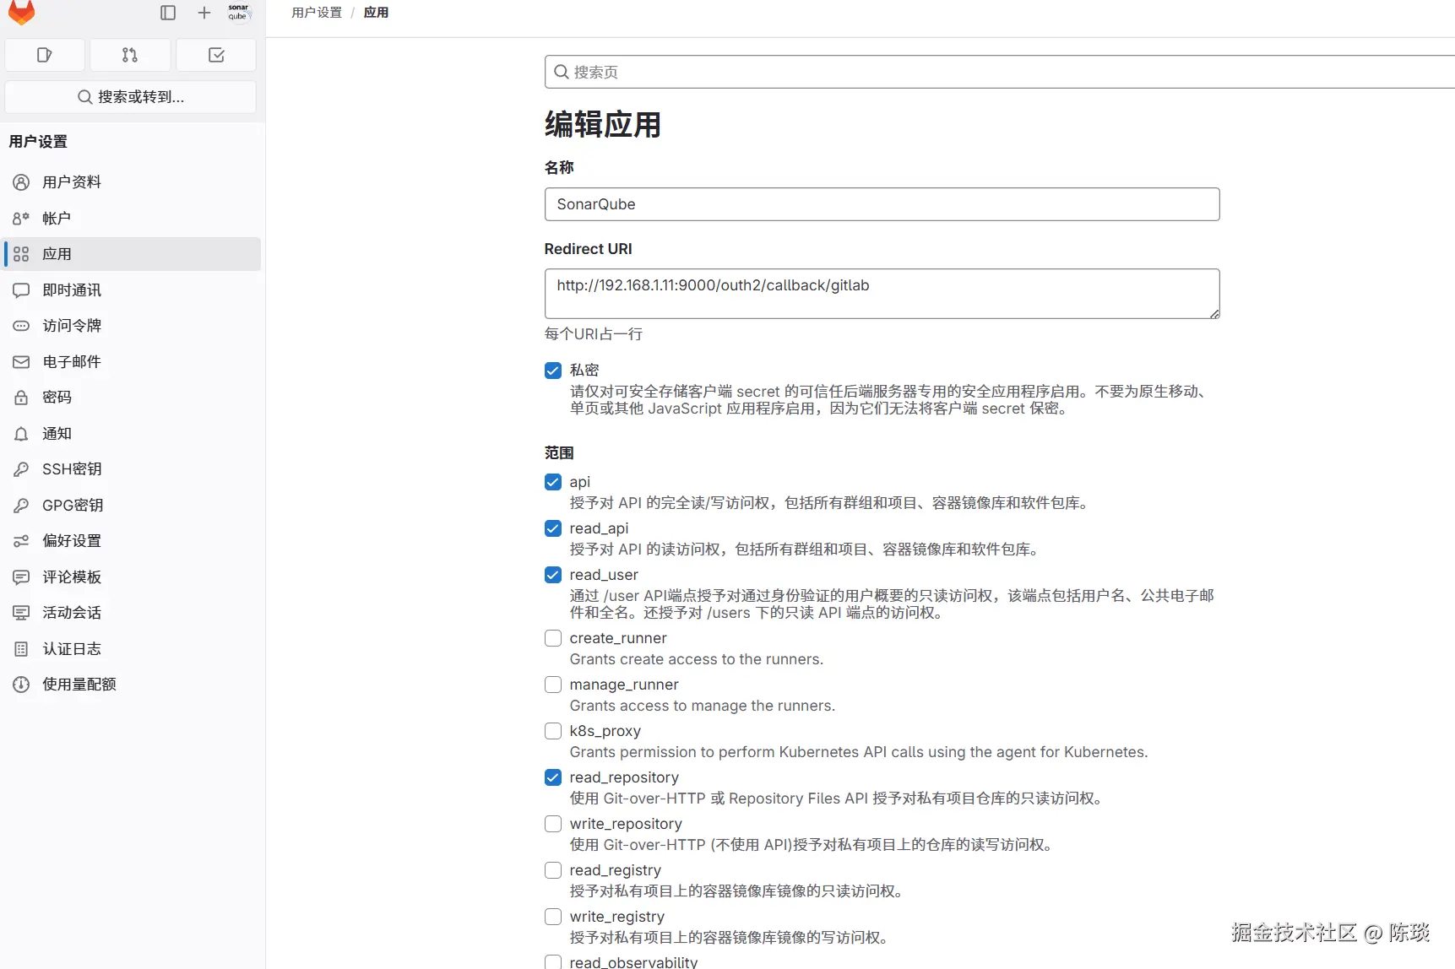This screenshot has height=969, width=1455.
Task: Open the GitLab home logo
Action: pyautogui.click(x=21, y=12)
